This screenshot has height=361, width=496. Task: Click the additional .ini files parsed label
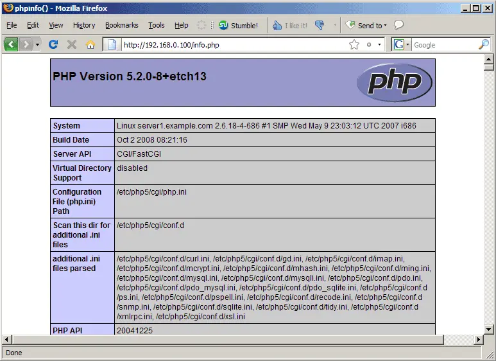[x=76, y=263]
